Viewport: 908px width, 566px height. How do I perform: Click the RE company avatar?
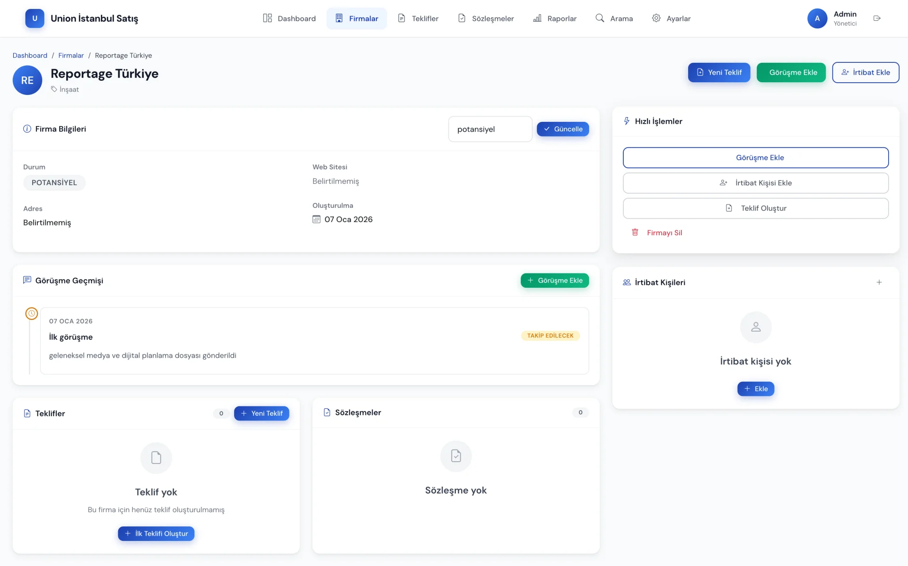pyautogui.click(x=27, y=80)
